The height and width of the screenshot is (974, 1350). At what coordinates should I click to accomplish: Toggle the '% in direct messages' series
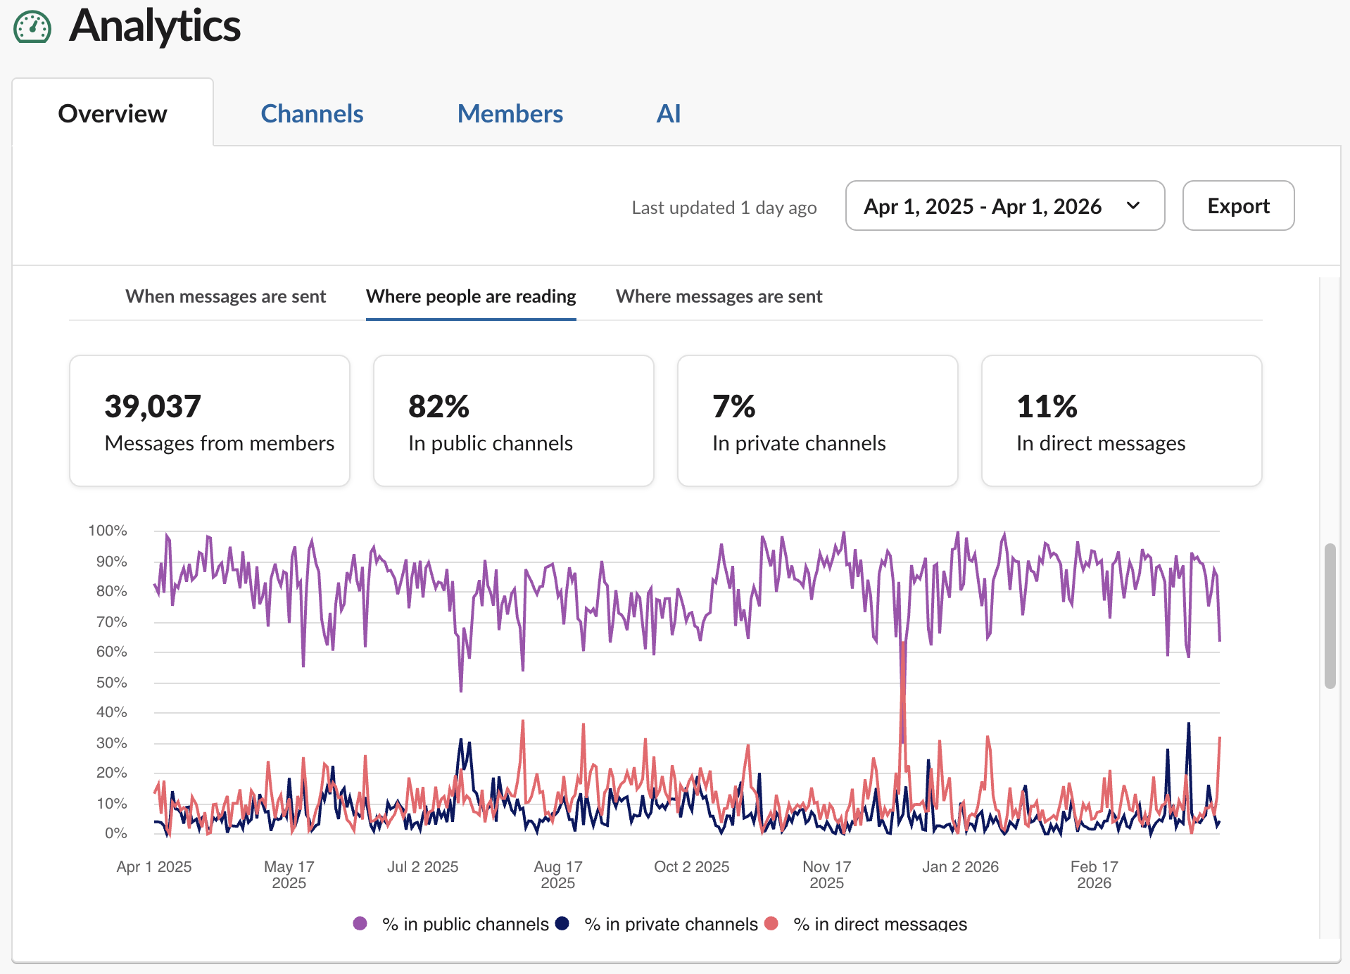[x=880, y=924]
